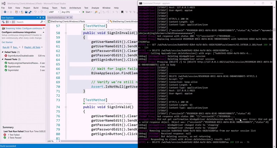
Task: Click the Run All link
Action: click(6, 47)
